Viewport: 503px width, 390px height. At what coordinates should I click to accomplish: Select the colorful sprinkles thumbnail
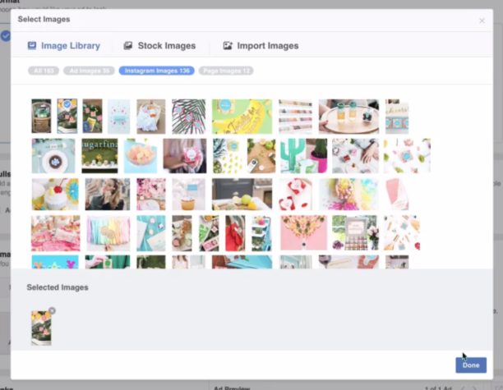click(x=348, y=195)
